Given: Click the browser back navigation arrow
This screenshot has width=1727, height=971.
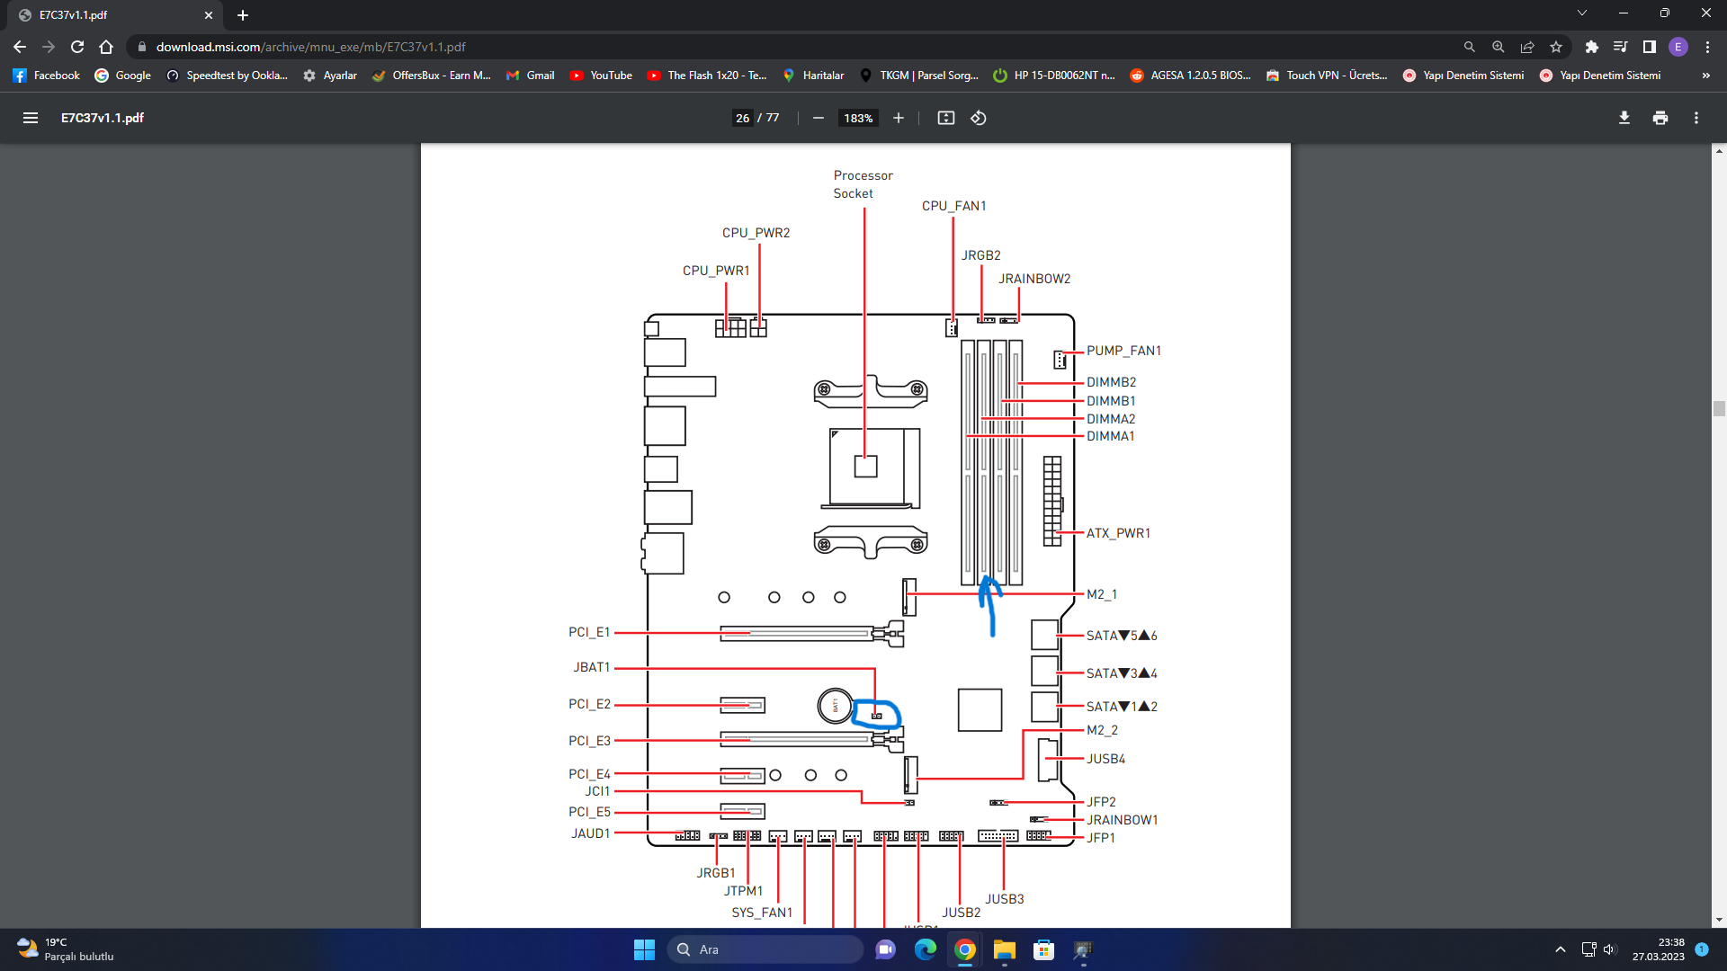Looking at the screenshot, I should click(22, 46).
